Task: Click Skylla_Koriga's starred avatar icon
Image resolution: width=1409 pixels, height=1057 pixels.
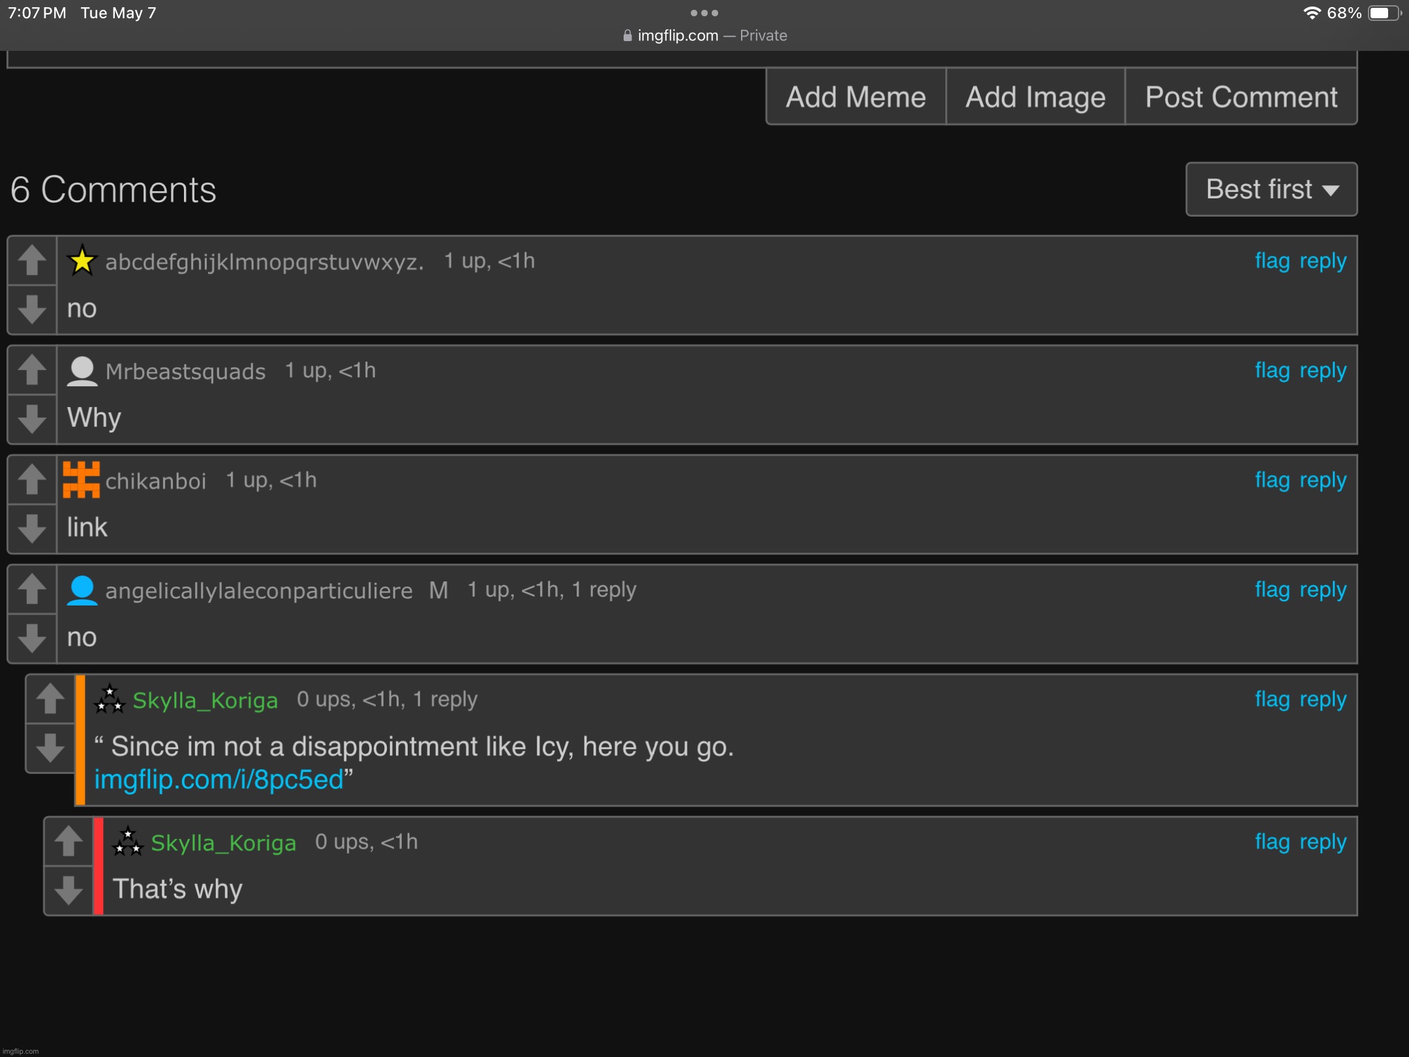Action: (x=110, y=699)
